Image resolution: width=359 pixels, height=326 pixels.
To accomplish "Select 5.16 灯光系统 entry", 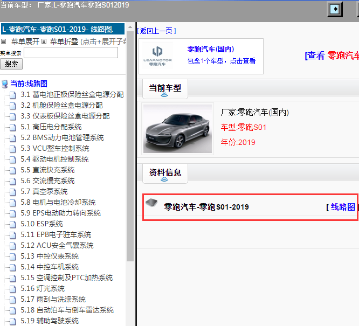I will point(43,288).
